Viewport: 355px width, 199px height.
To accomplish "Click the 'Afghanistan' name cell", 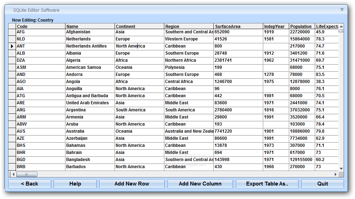I will [x=90, y=32].
